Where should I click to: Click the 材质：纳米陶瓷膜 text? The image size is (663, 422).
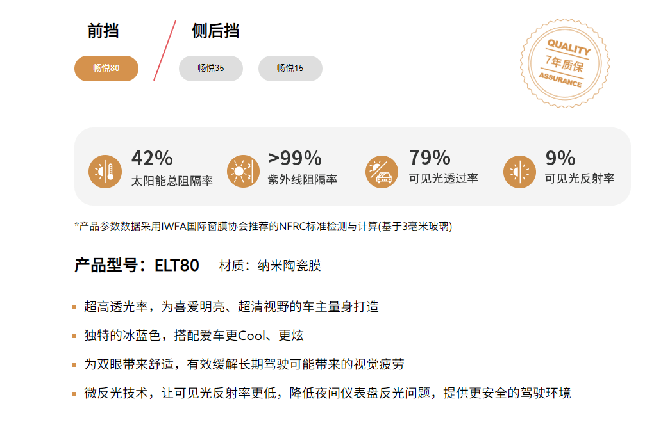(x=270, y=266)
